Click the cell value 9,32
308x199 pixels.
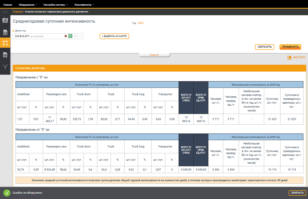click(x=131, y=170)
